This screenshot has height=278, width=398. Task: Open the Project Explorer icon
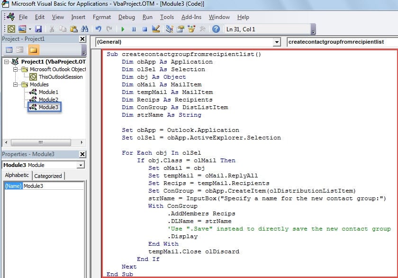point(169,29)
